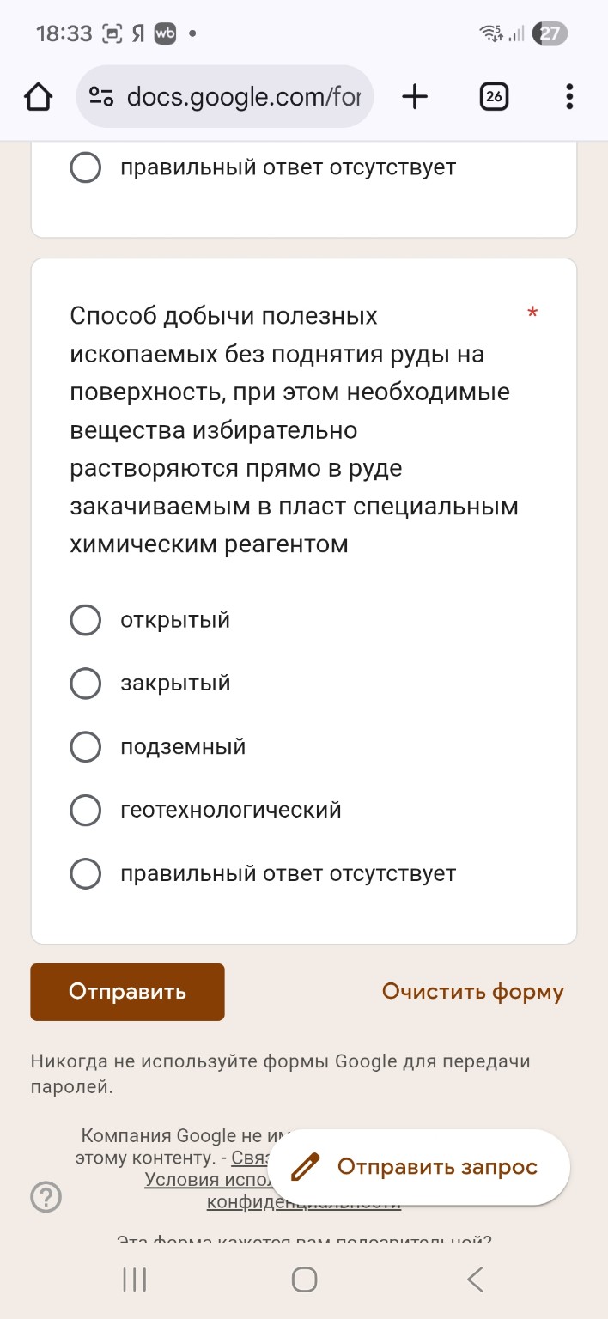Screen dimensions: 608x1319
Task: Select правильный ответ отсутствует option
Action: tap(85, 873)
